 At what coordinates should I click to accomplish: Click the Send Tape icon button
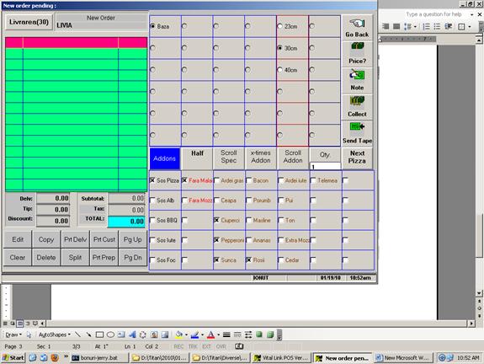point(357,133)
